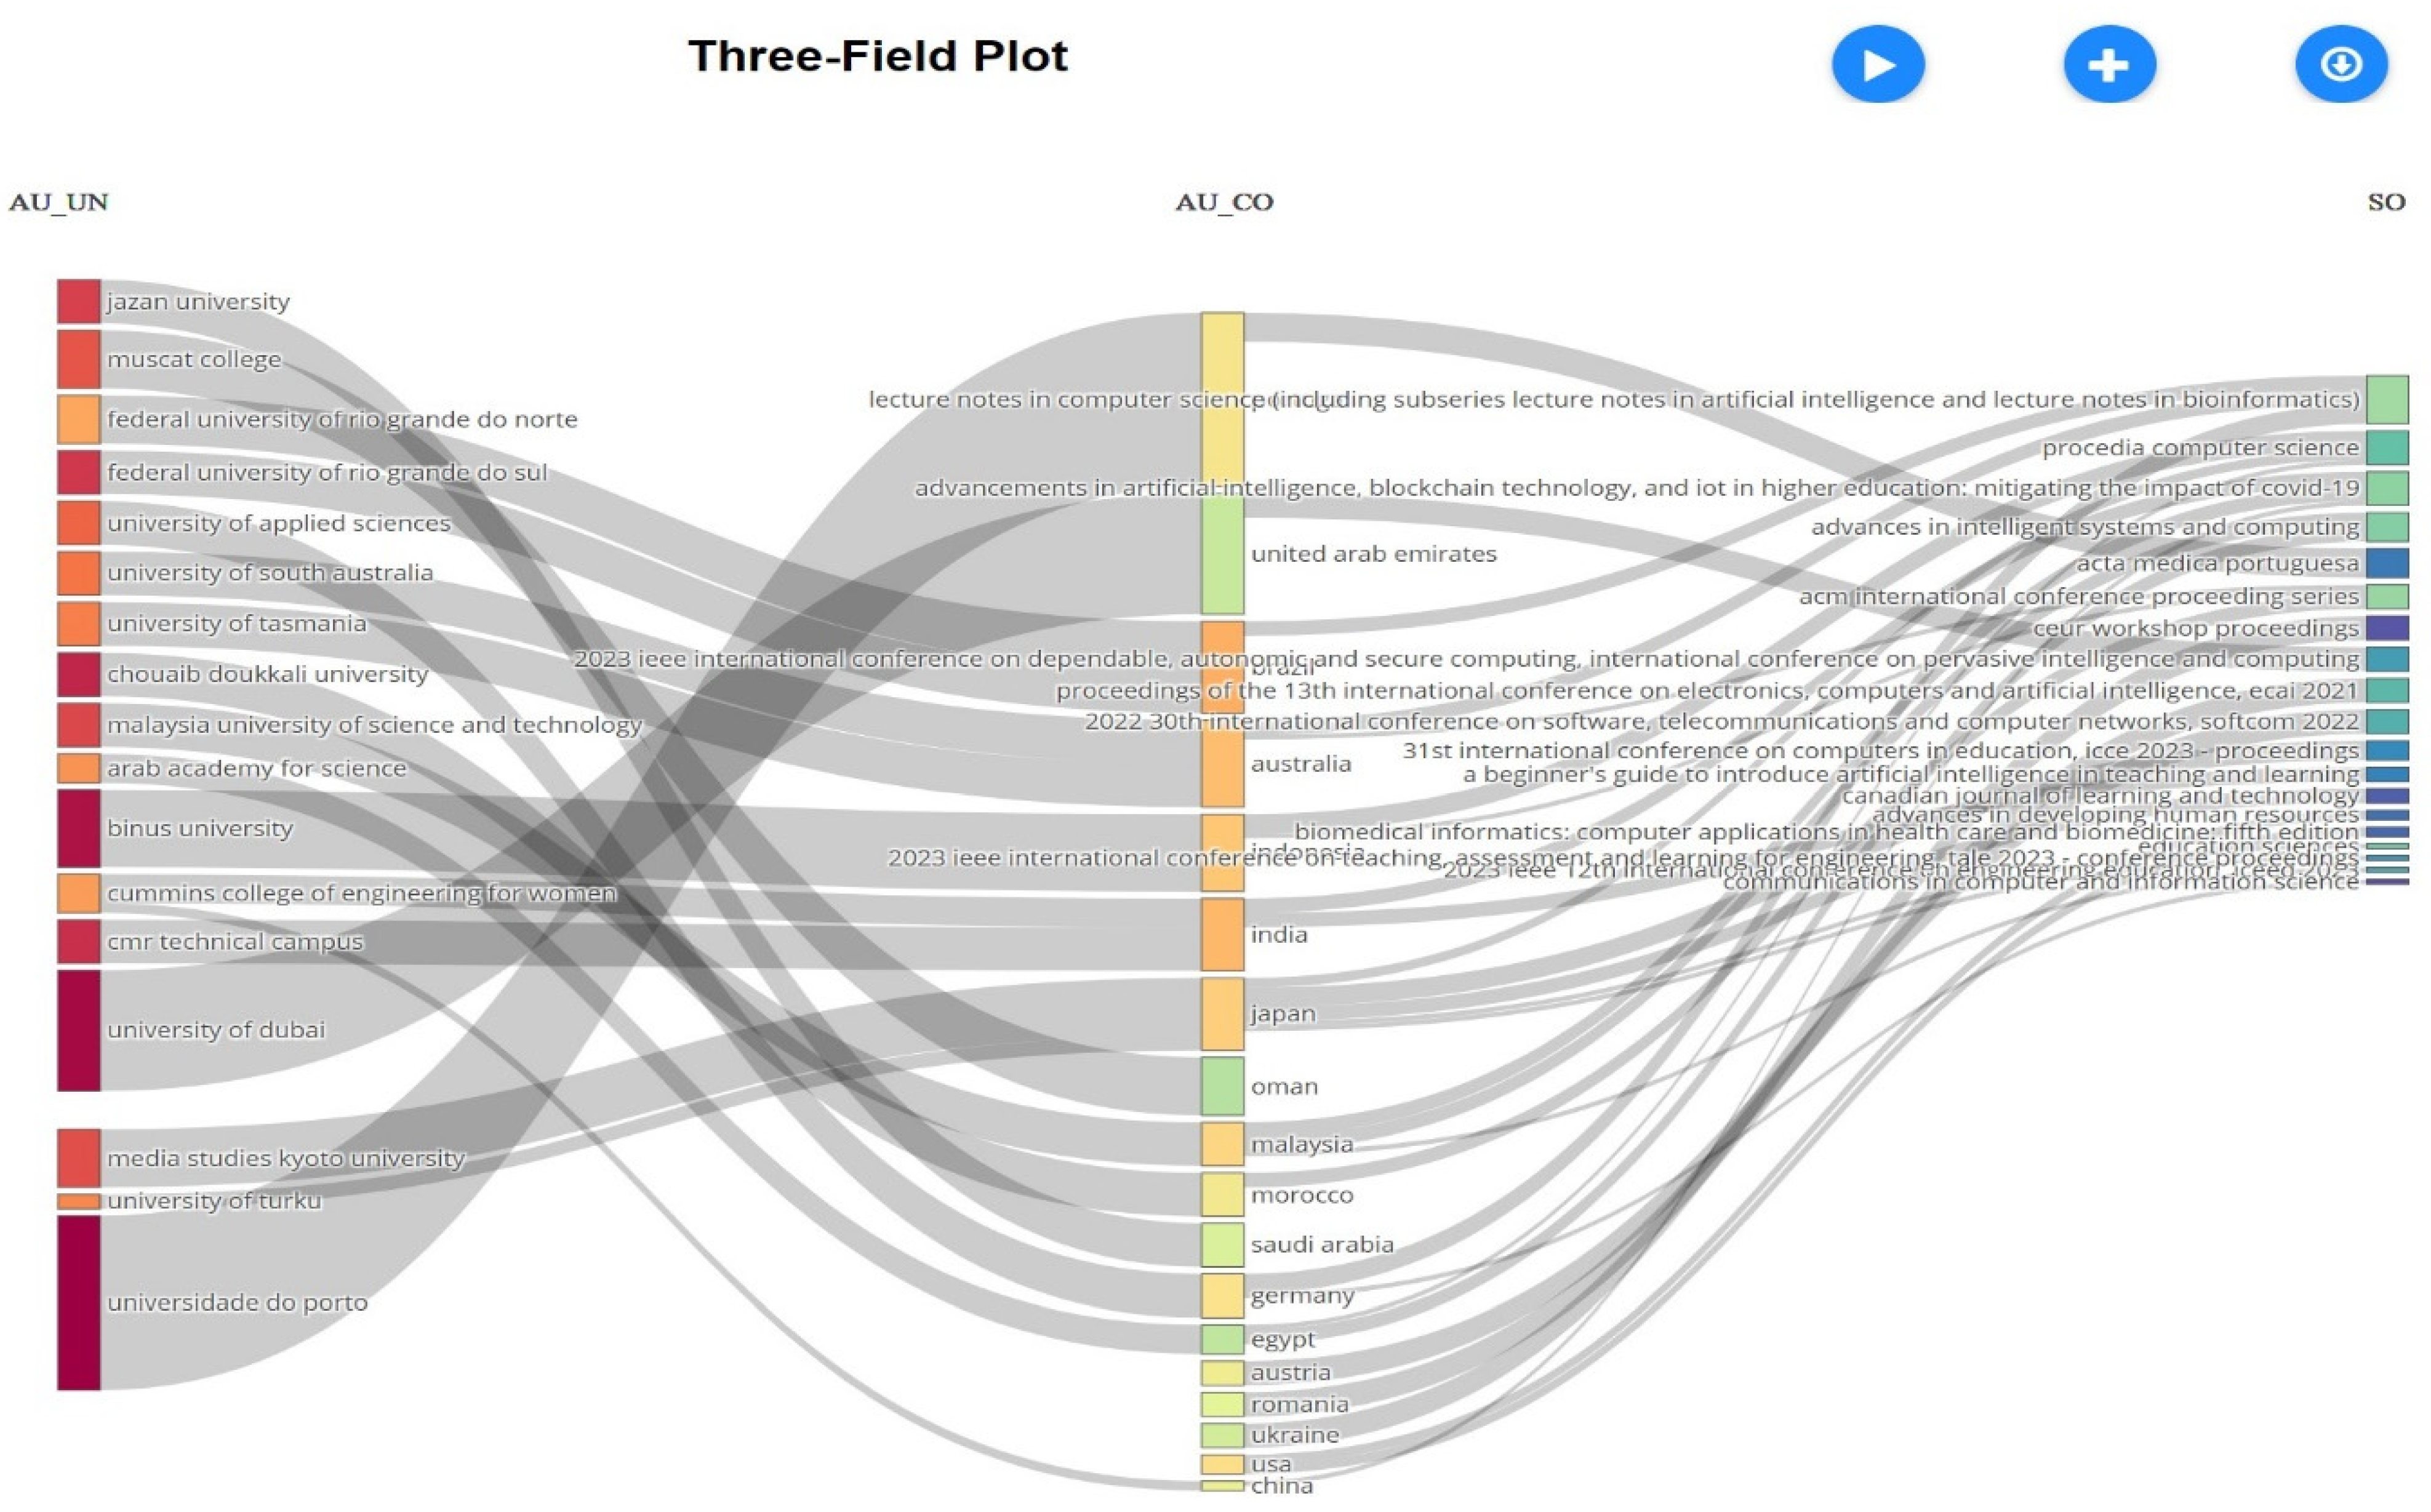Click the blue plus button
This screenshot has height=1512, width=2431.
pos(2109,65)
